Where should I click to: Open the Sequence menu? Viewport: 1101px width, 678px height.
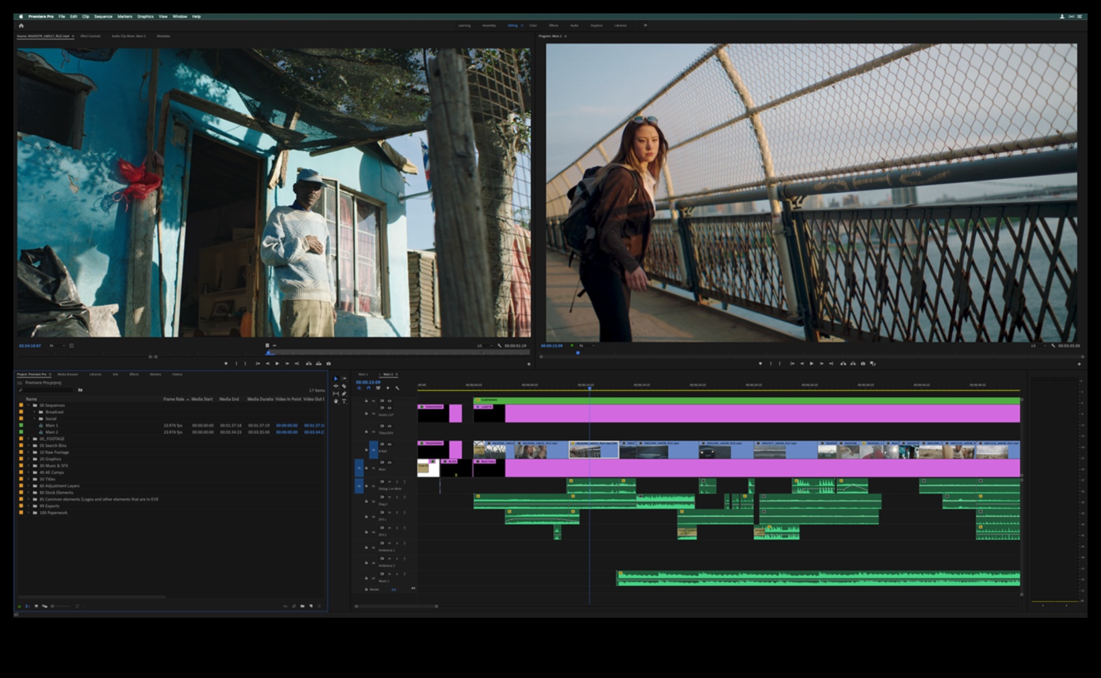(103, 16)
